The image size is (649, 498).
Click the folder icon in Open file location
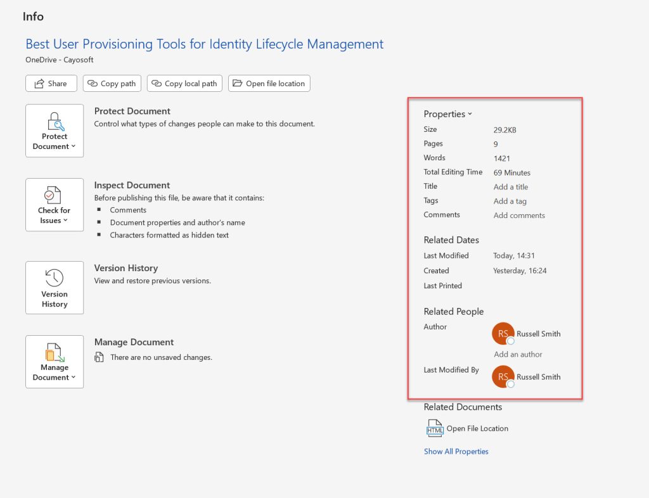pos(237,83)
